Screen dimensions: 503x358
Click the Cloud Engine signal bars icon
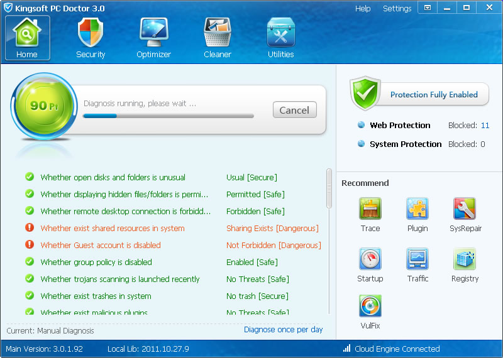coord(347,349)
